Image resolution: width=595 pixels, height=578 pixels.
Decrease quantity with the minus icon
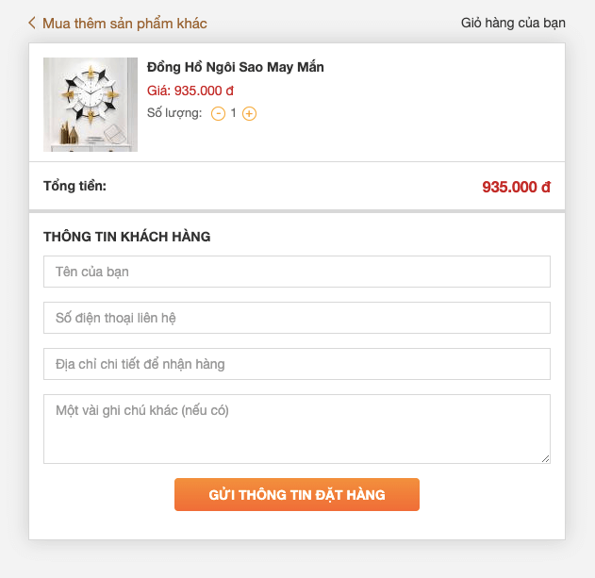coord(218,113)
